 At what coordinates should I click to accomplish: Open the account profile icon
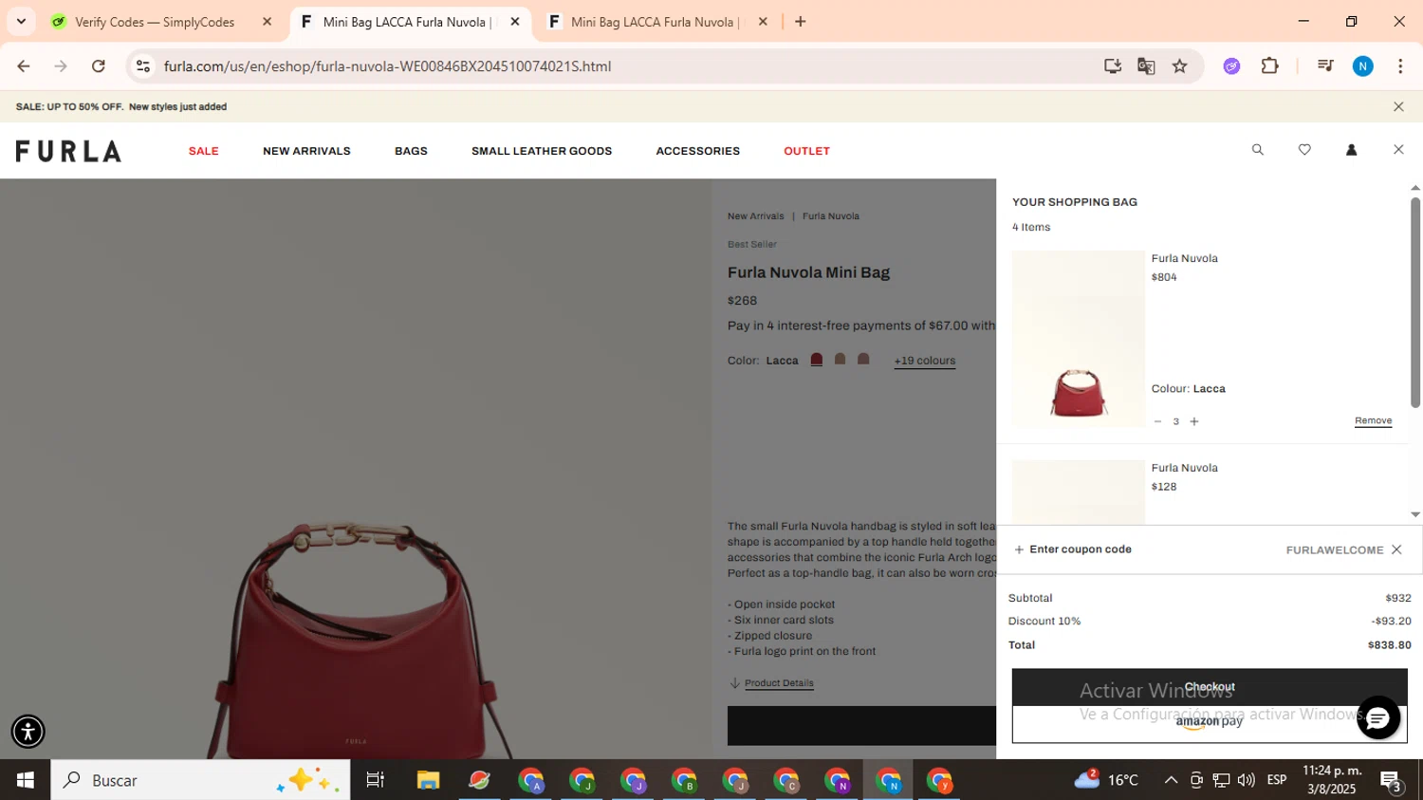[x=1352, y=150]
